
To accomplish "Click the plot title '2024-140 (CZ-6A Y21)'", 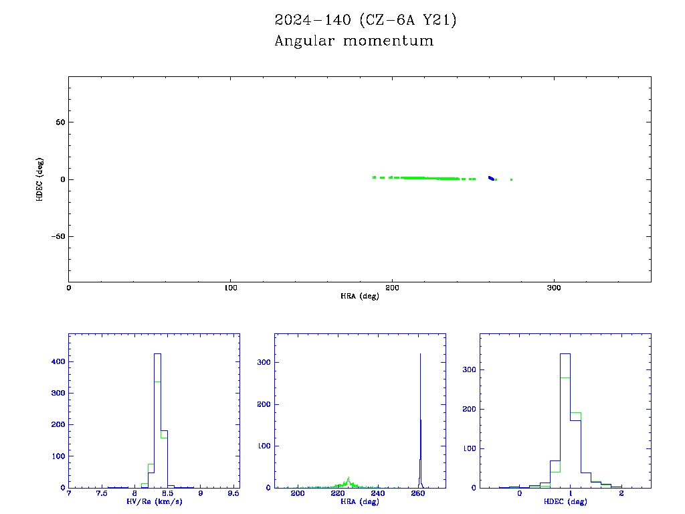I will click(x=365, y=21).
